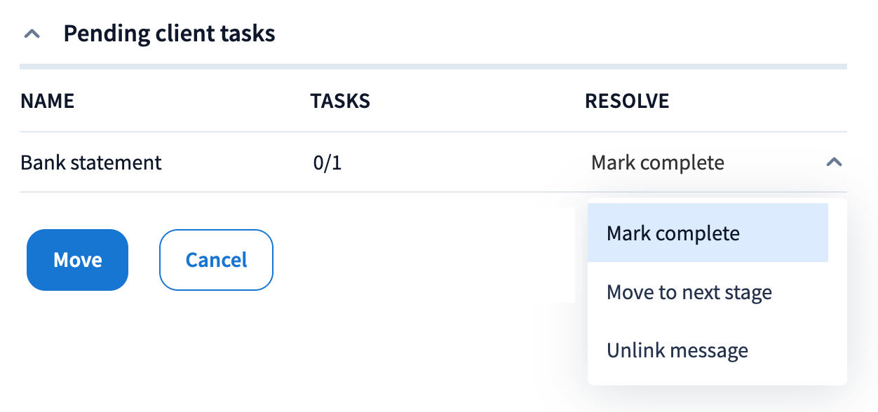Collapse the Pending client tasks section chevron

pos(32,34)
